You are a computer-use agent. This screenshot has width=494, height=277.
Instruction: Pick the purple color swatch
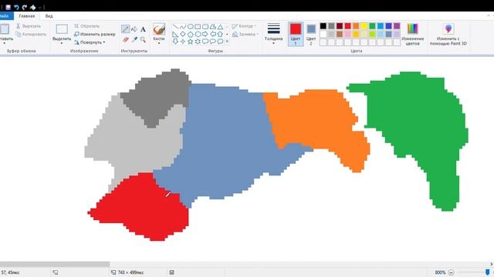(x=397, y=26)
